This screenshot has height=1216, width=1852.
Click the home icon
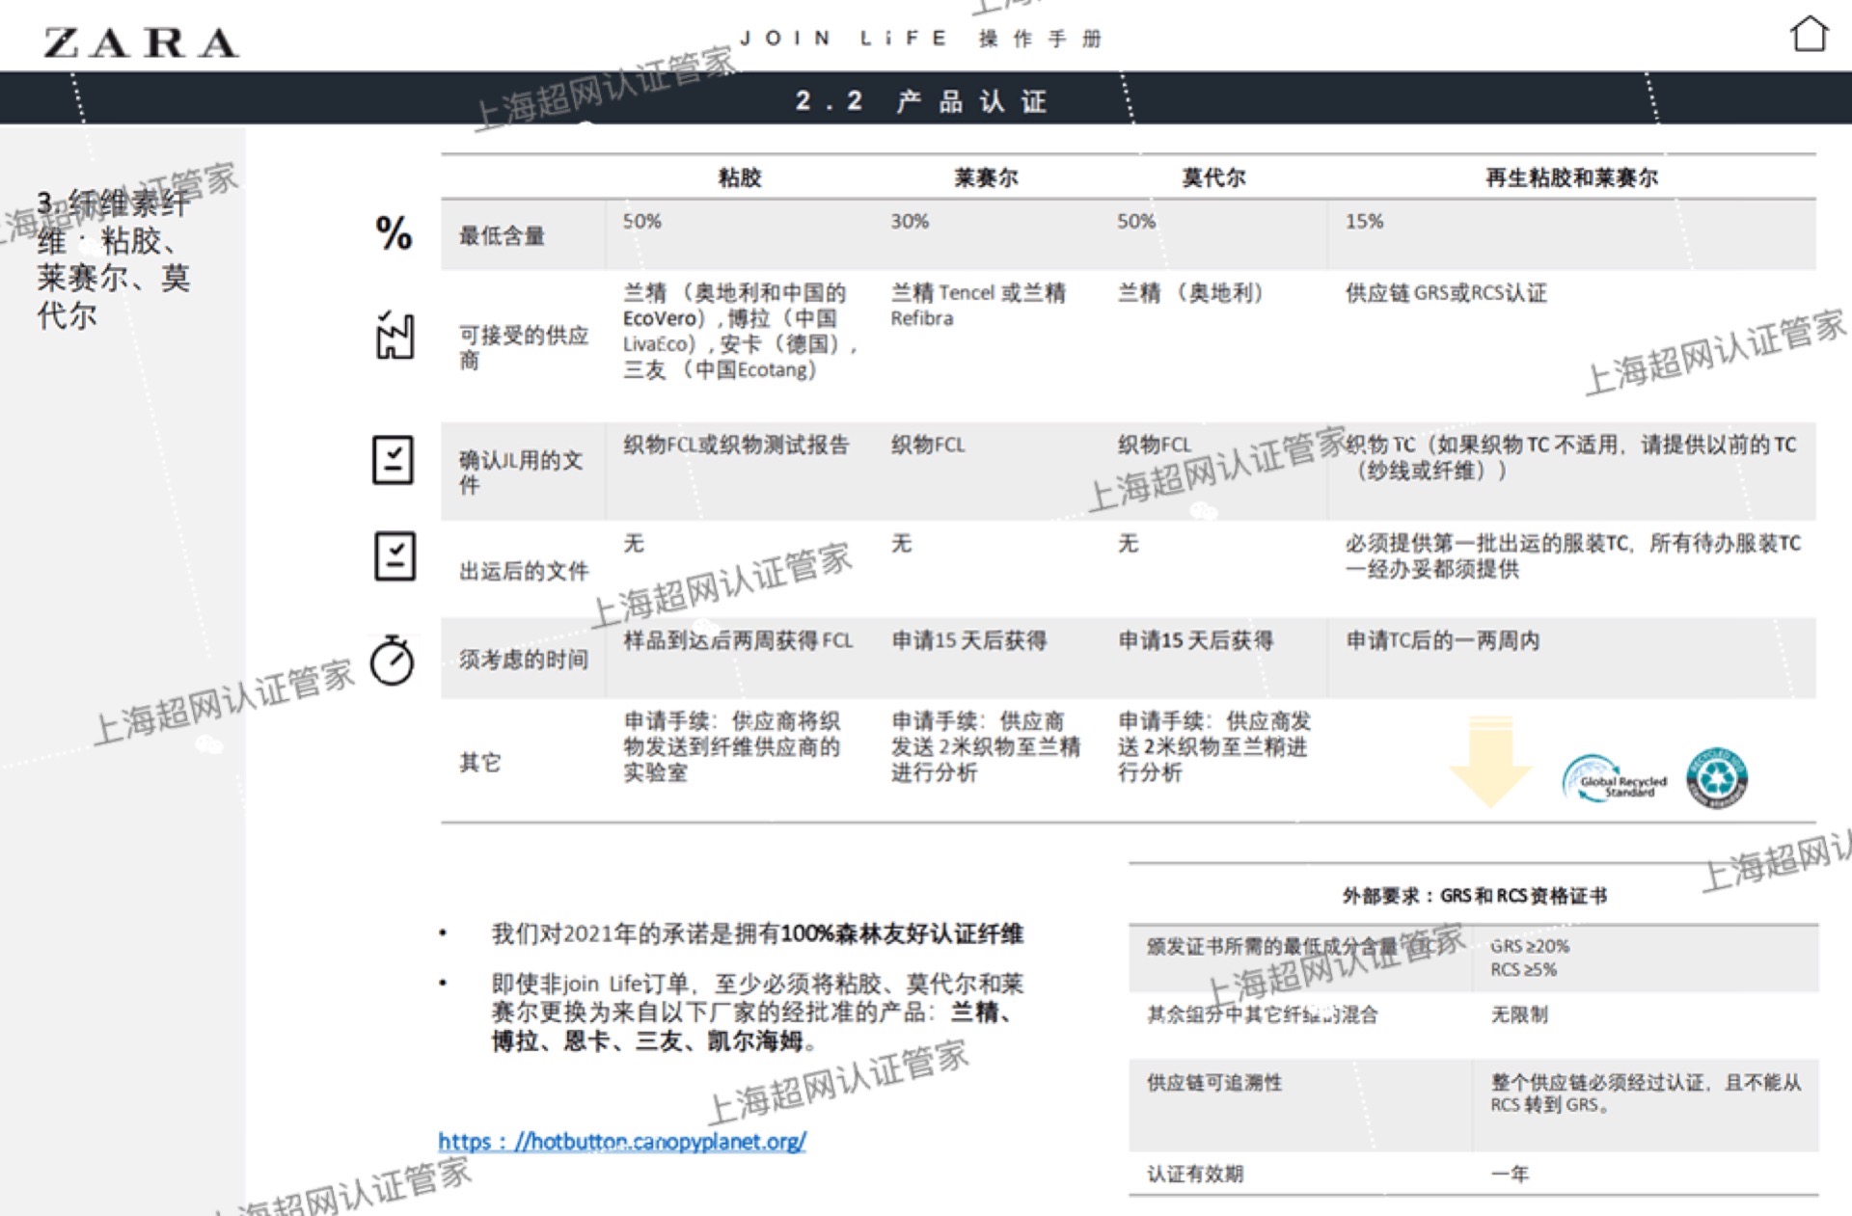coord(1809,34)
